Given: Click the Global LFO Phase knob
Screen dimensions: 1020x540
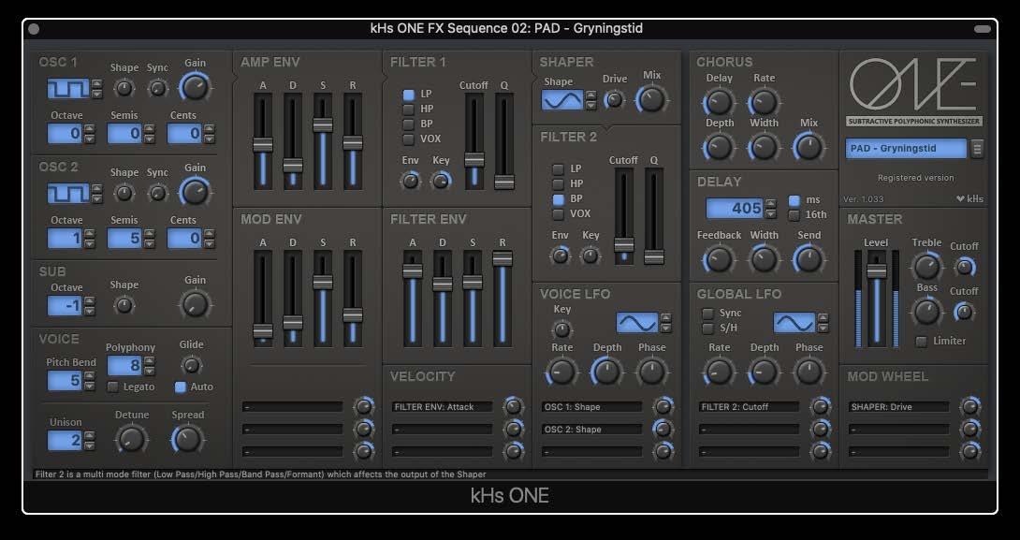Looking at the screenshot, I should click(809, 372).
